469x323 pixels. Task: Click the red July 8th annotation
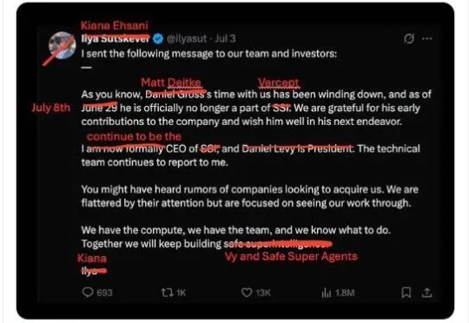pyautogui.click(x=51, y=108)
